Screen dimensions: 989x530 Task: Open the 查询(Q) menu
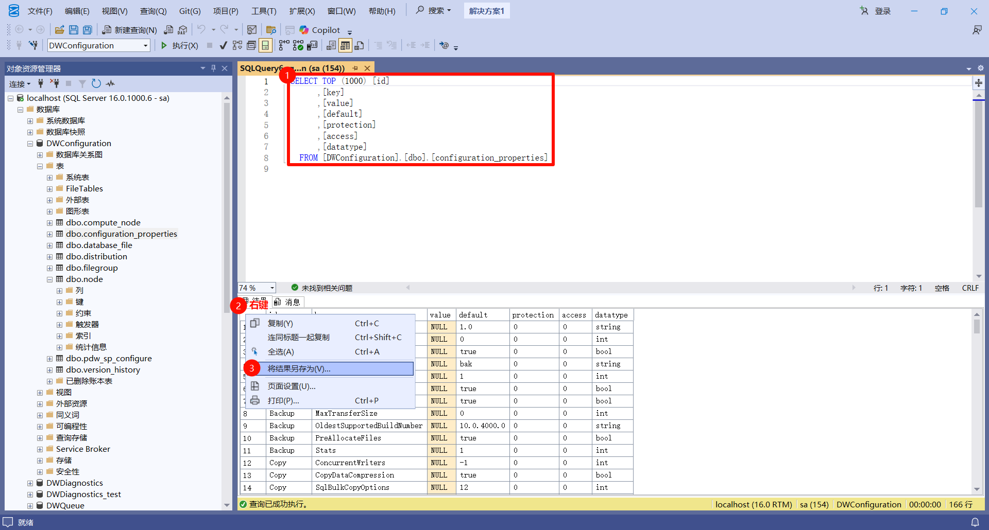(154, 11)
